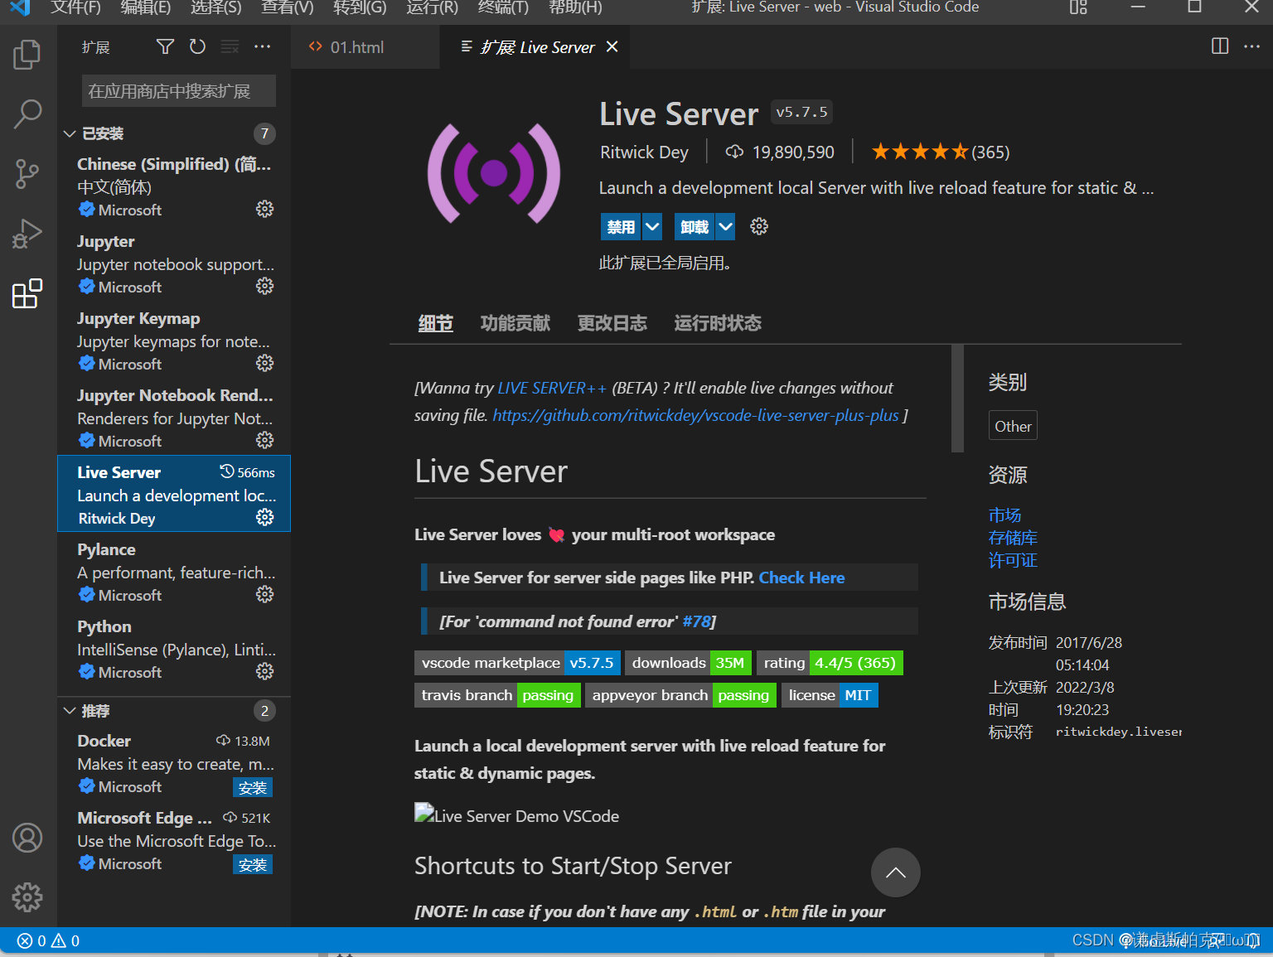Open the 许可证 license link
This screenshot has width=1273, height=957.
tap(1013, 560)
